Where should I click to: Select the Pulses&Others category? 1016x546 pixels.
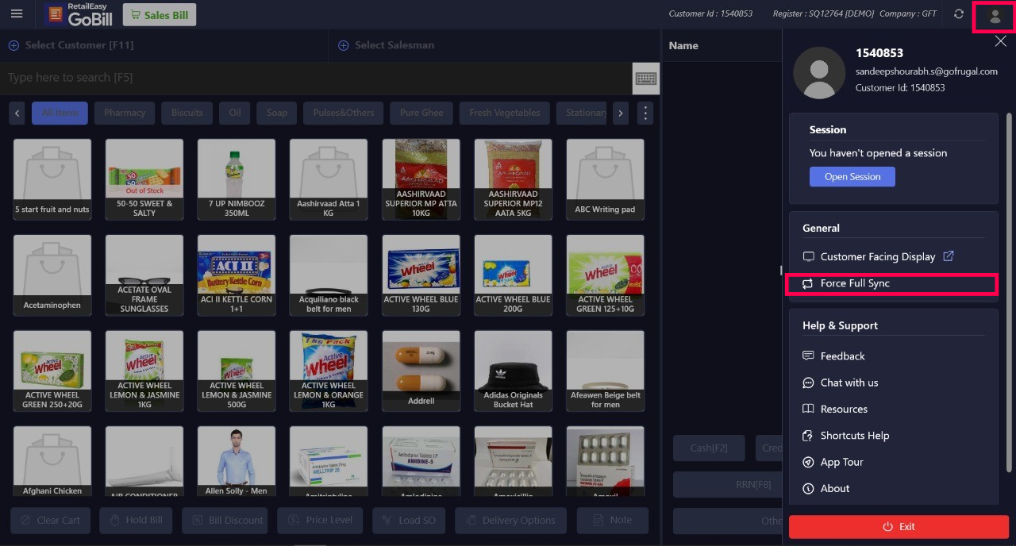344,113
